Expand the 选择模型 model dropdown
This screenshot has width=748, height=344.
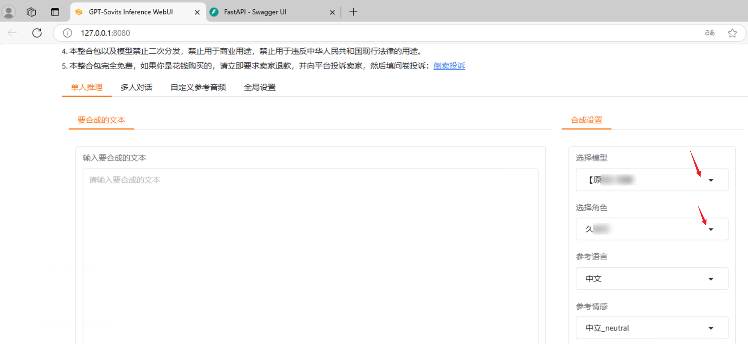coord(652,180)
